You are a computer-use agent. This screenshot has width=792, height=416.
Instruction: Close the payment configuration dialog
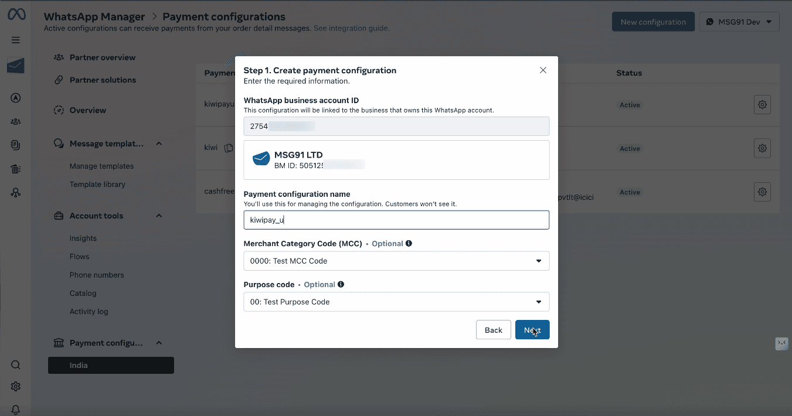tap(543, 70)
